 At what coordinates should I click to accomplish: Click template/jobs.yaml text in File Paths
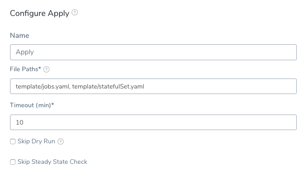(43, 86)
